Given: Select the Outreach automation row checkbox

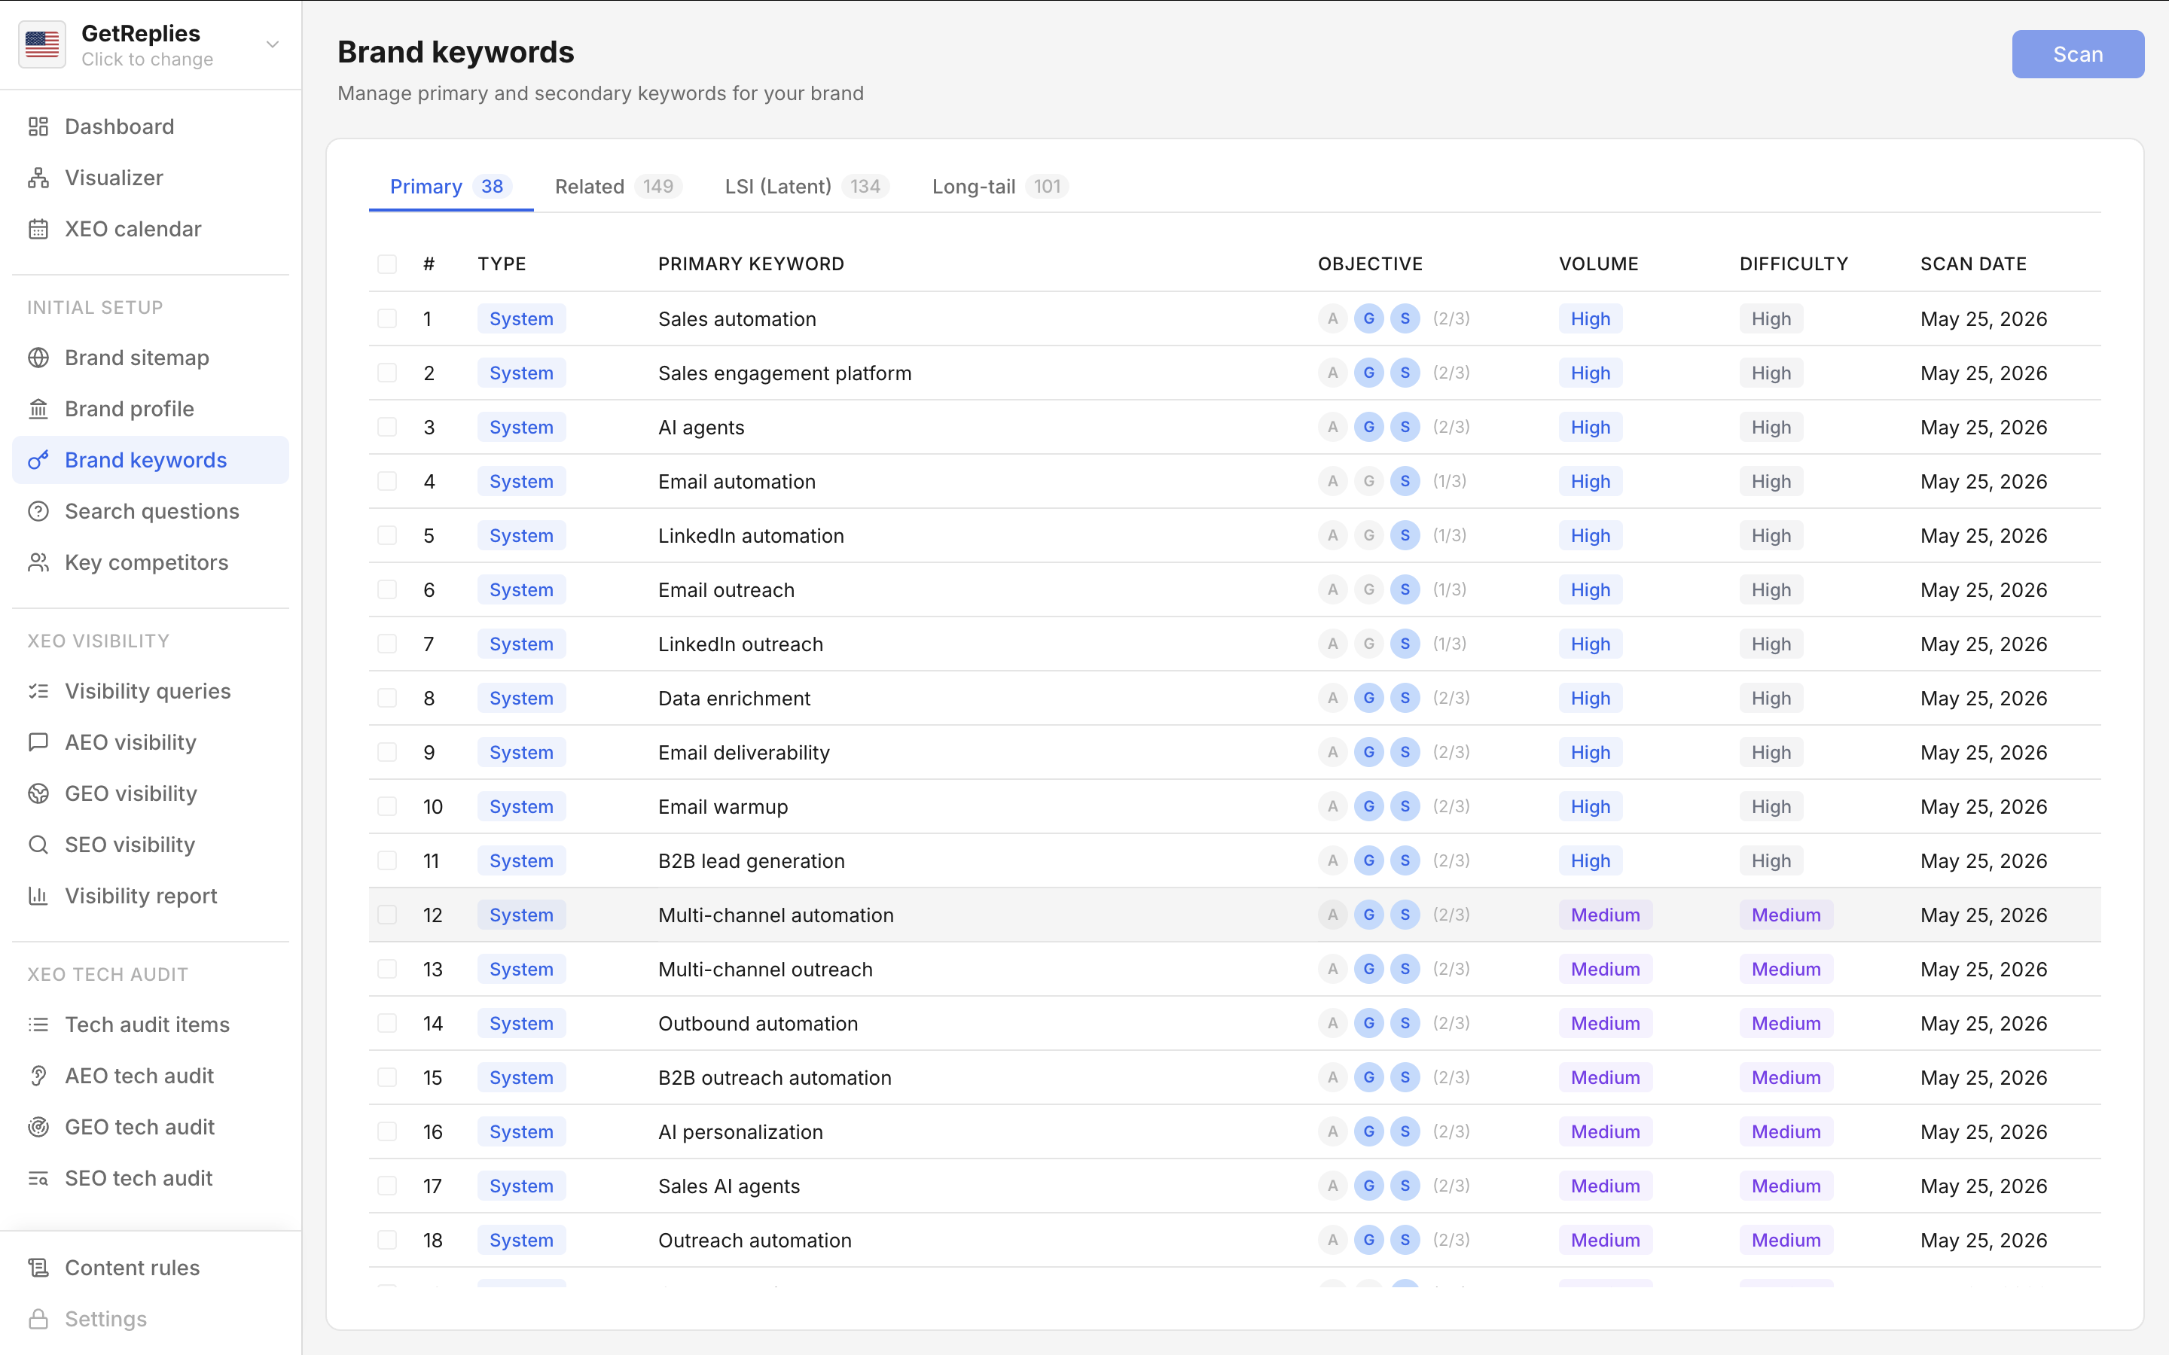Looking at the screenshot, I should click(387, 1241).
